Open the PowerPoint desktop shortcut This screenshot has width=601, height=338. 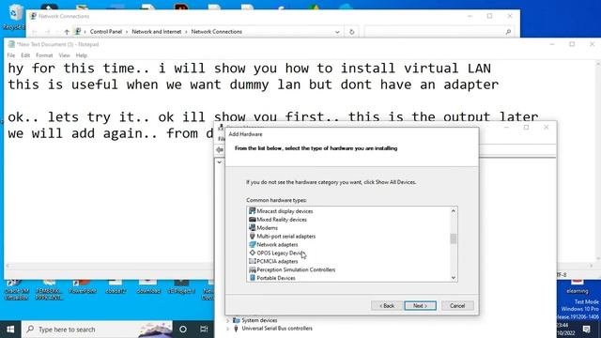[x=83, y=287]
